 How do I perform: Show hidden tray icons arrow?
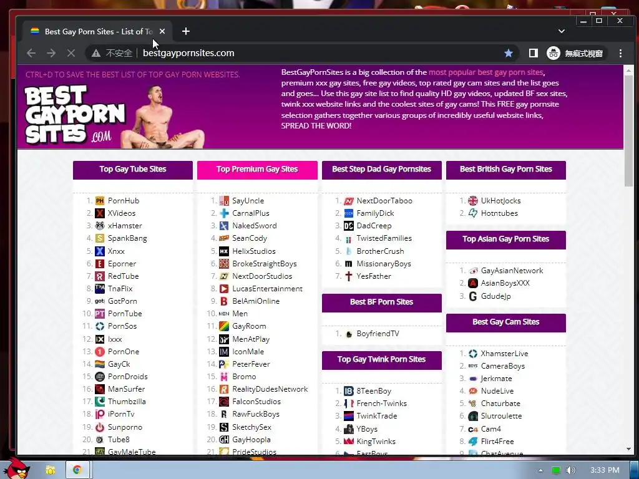540,470
